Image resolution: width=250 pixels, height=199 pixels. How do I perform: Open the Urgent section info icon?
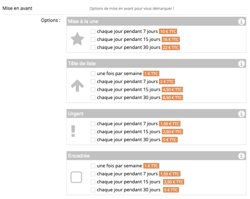tap(241, 114)
